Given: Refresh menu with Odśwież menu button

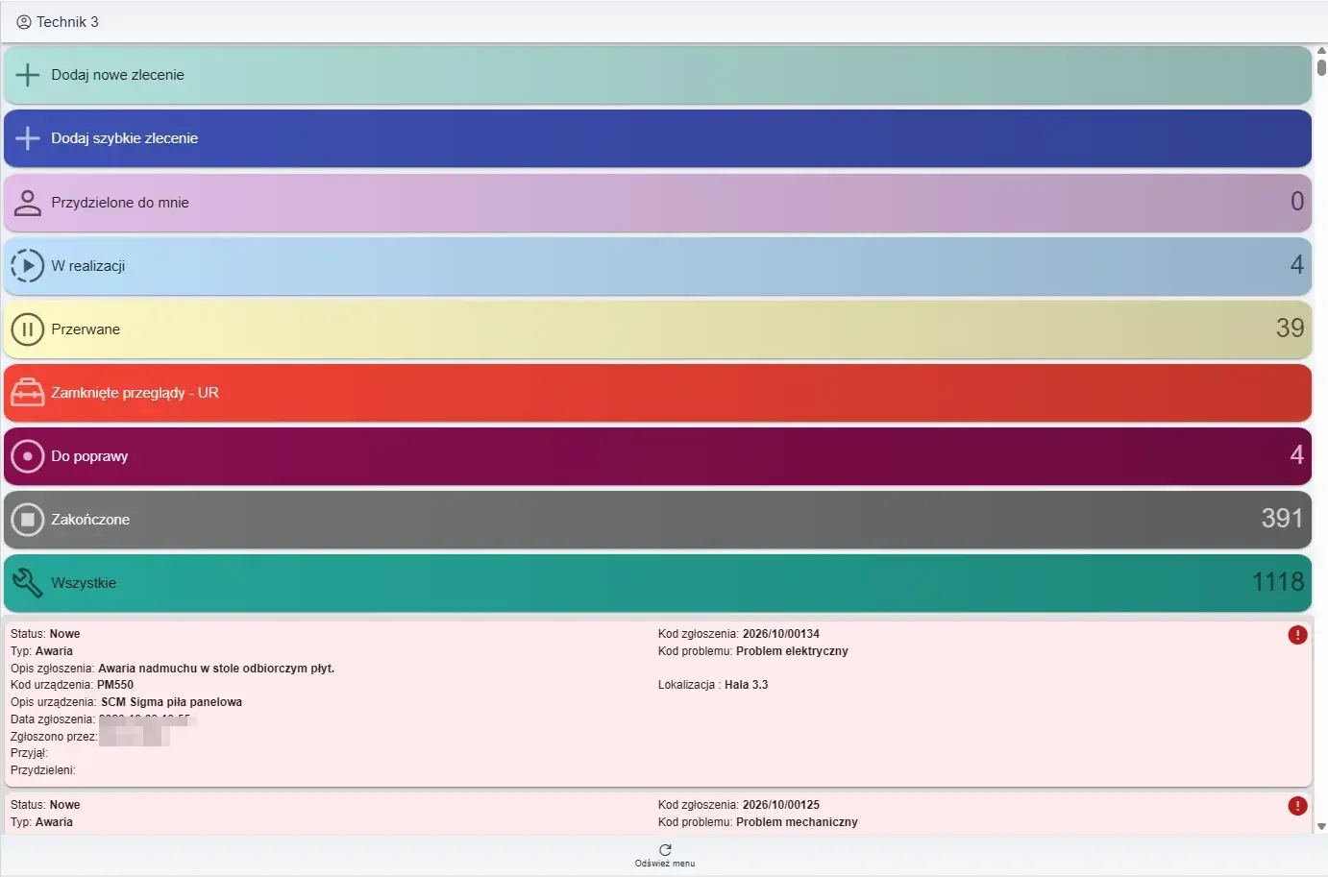Looking at the screenshot, I should click(665, 855).
